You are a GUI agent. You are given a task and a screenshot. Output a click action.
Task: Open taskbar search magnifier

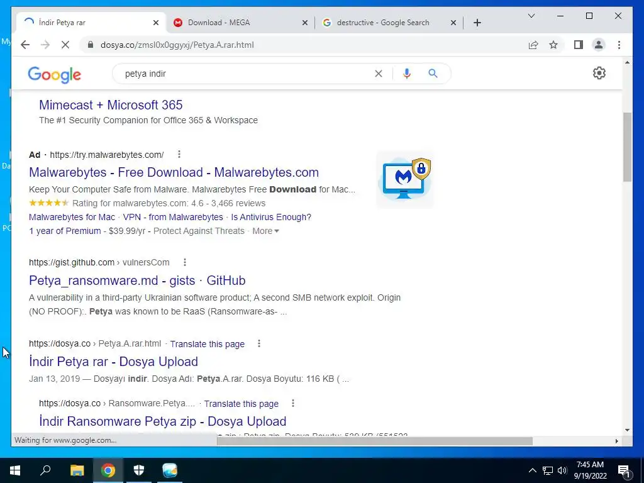tap(45, 470)
